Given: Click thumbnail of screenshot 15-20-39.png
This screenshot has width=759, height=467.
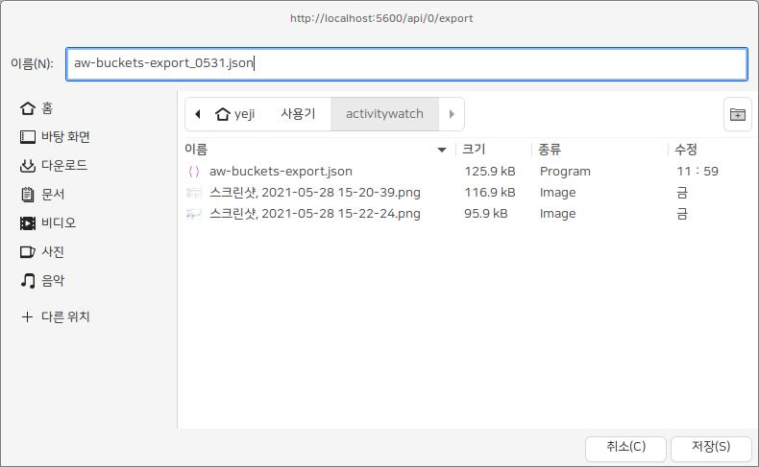Looking at the screenshot, I should coord(194,193).
